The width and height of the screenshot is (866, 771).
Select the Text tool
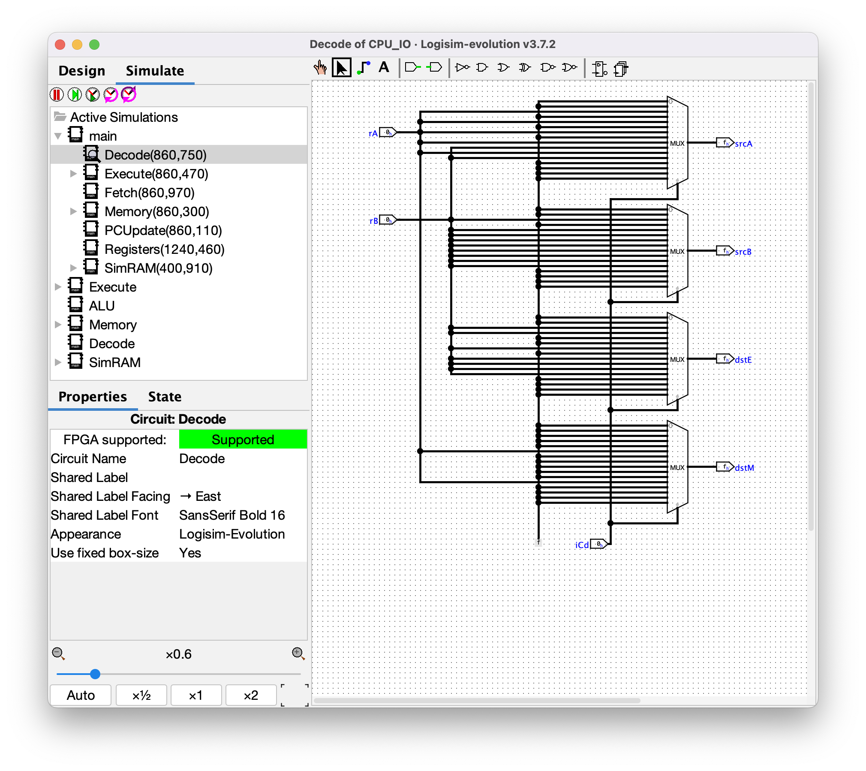[384, 67]
